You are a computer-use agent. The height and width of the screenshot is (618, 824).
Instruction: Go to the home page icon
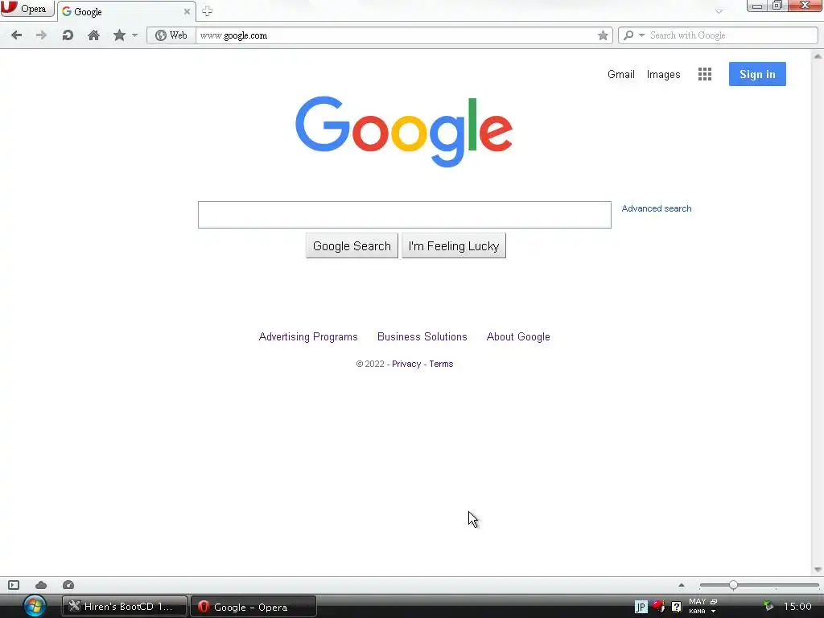tap(93, 35)
